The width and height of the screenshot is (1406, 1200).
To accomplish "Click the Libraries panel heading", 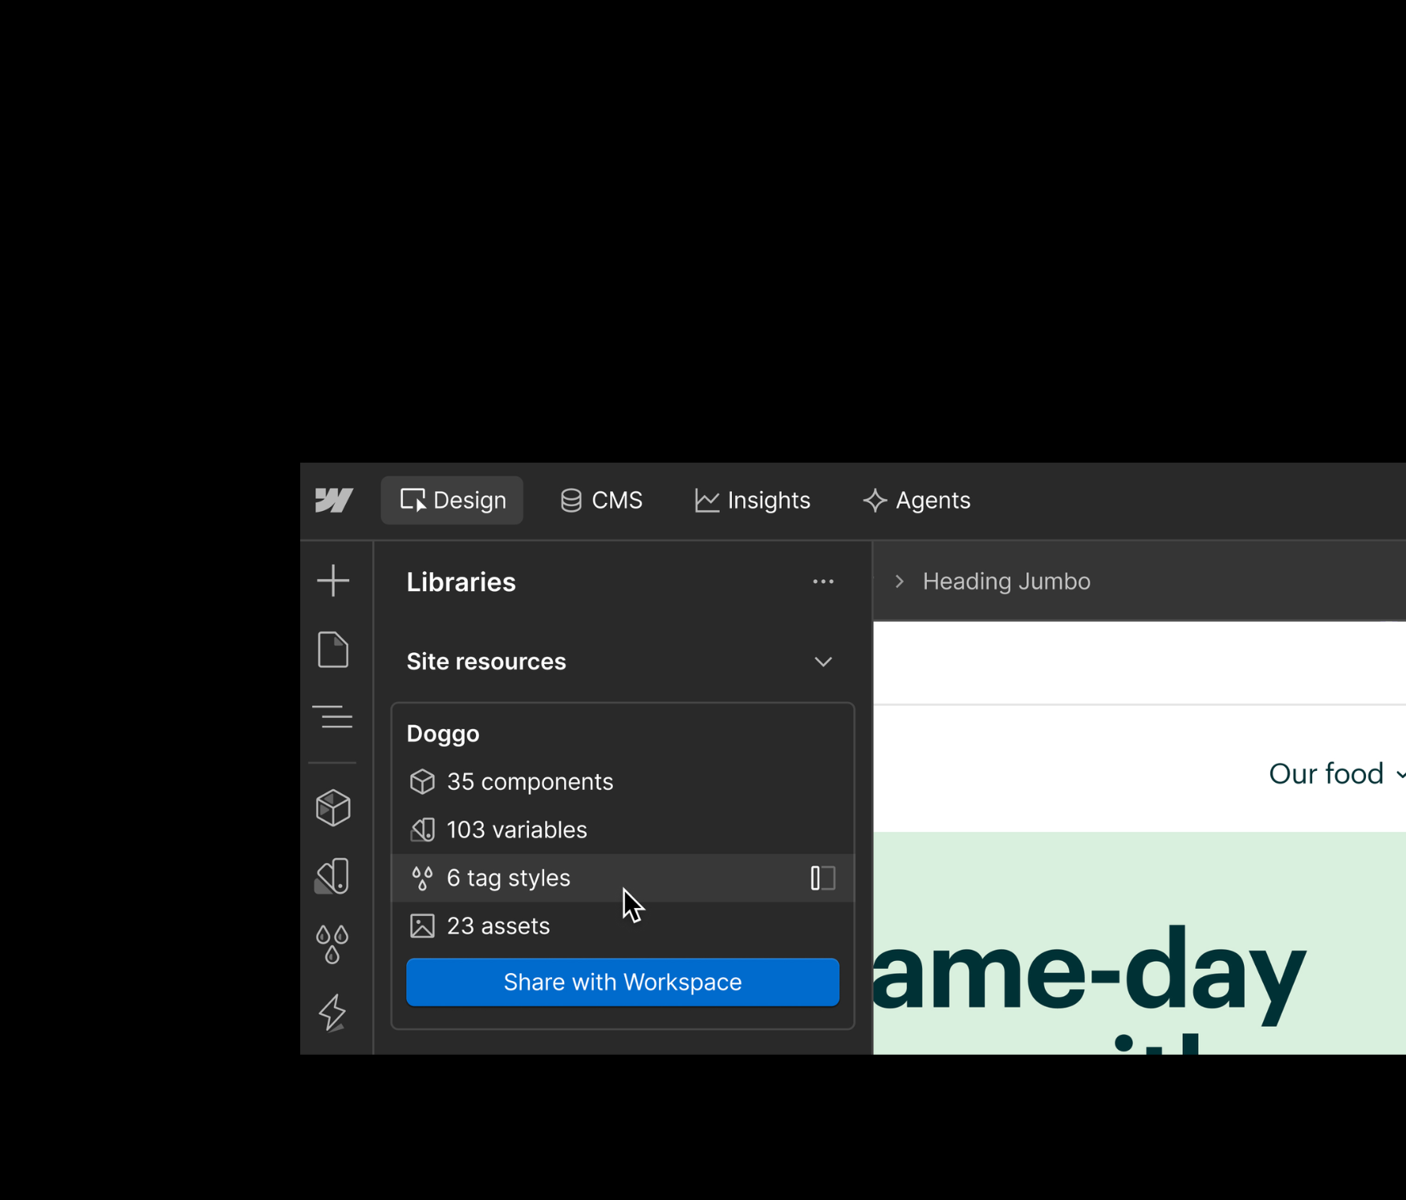I will [x=461, y=582].
